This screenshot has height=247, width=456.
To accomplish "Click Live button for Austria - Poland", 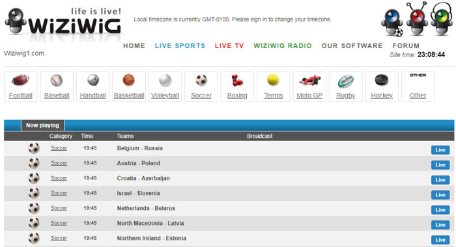I will [x=440, y=165].
